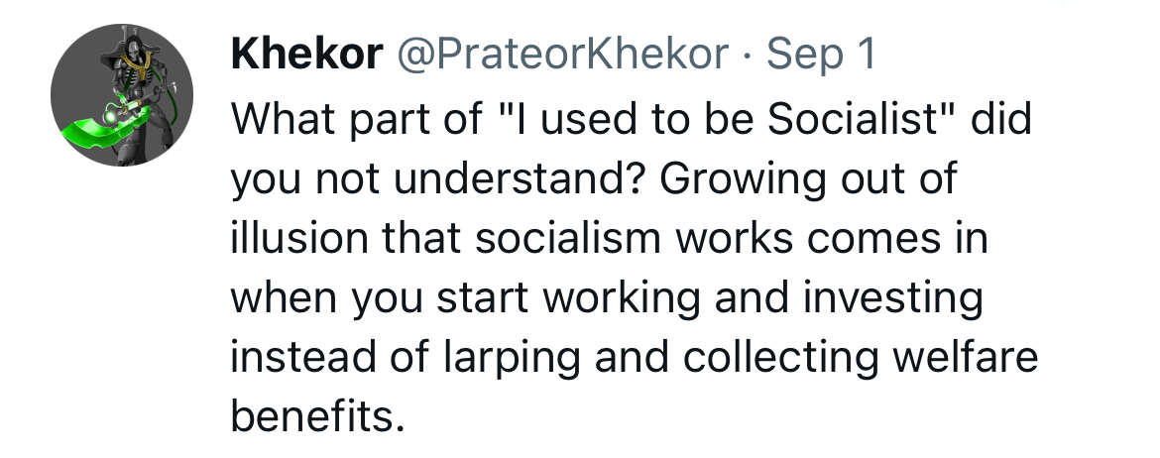Viewport: 1160px width, 458px height.
Task: Open the tweet by clicking its first line
Action: point(632,121)
